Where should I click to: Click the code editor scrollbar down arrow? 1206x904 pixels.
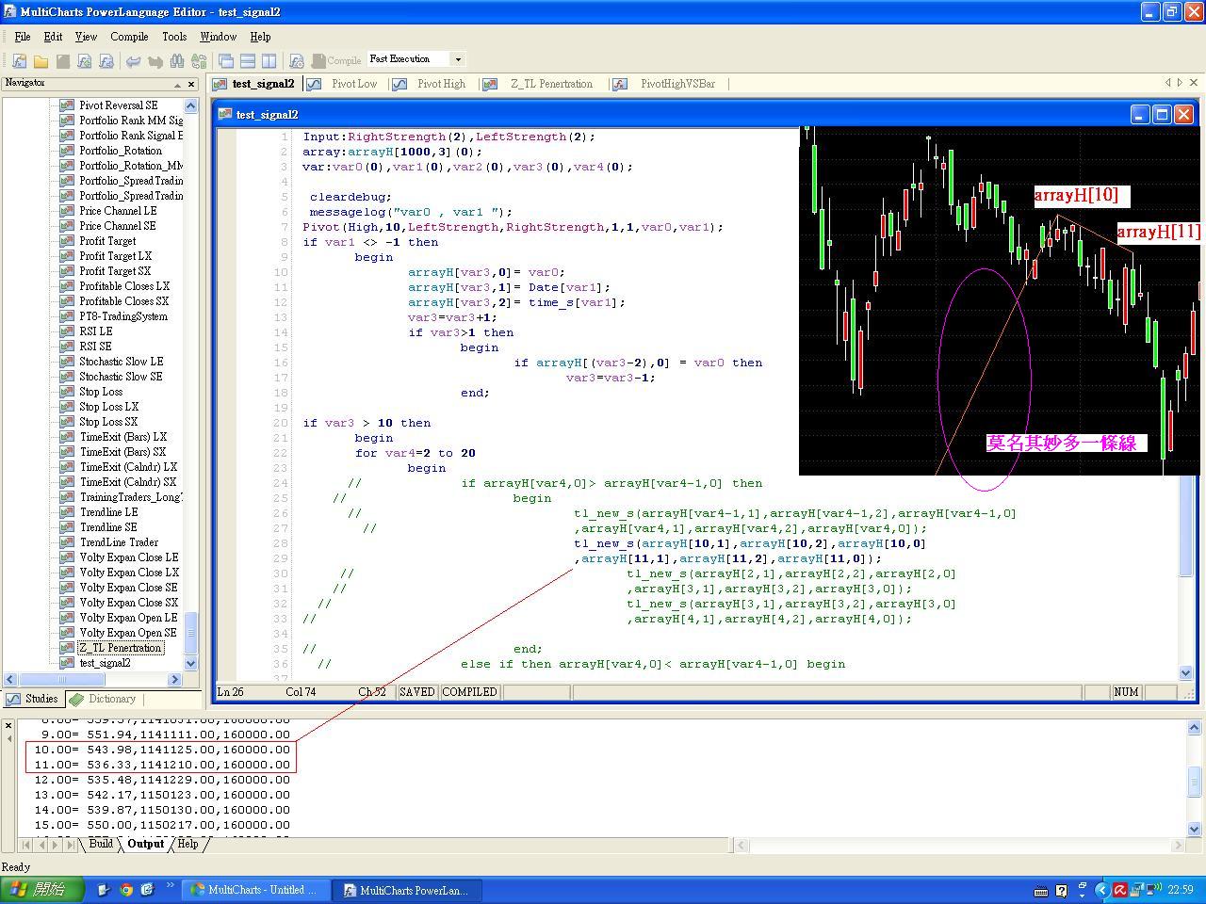1186,672
